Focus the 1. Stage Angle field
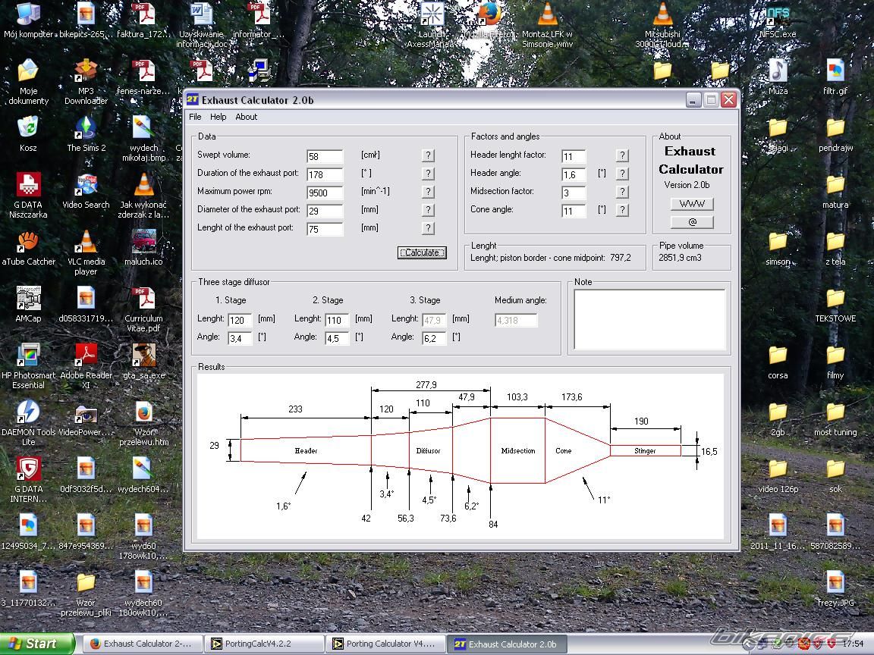874x655 pixels. point(240,338)
